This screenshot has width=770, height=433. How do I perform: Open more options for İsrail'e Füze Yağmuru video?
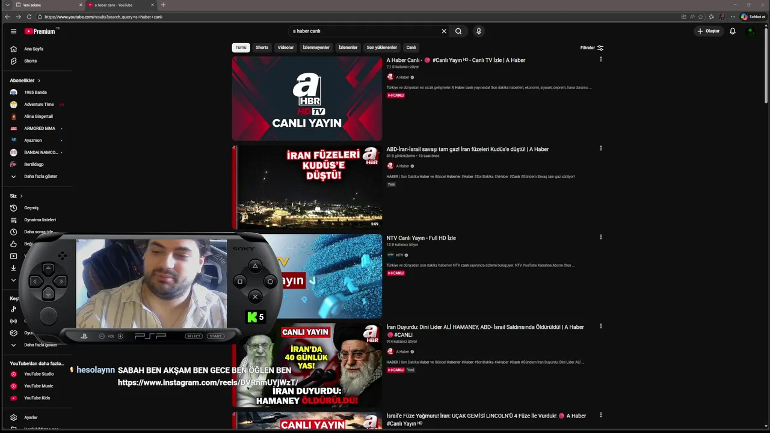tap(600, 416)
